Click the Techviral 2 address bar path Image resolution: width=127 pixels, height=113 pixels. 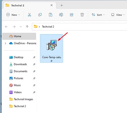(x=48, y=27)
